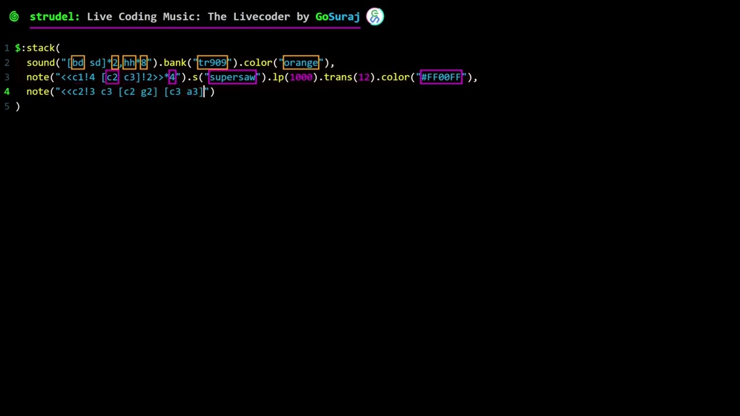
Task: Follow the GoSuraj author link
Action: (338, 17)
